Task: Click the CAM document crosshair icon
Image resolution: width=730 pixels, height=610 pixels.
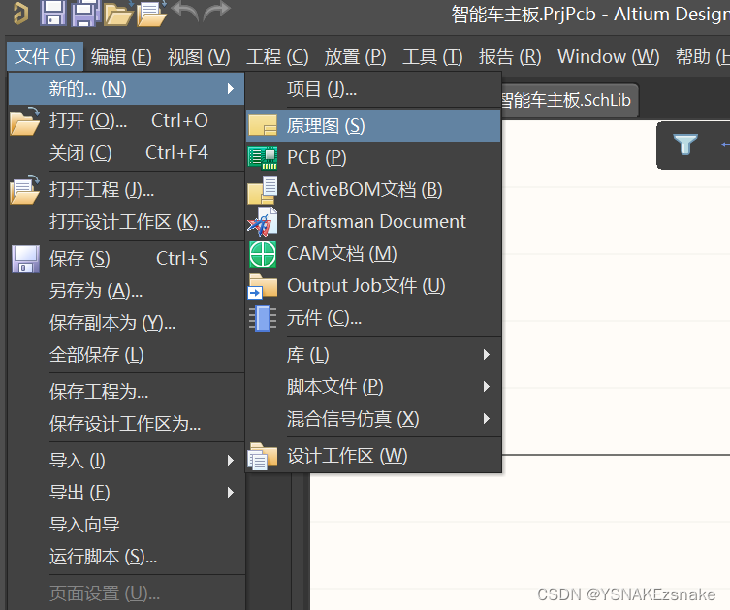Action: (x=263, y=254)
